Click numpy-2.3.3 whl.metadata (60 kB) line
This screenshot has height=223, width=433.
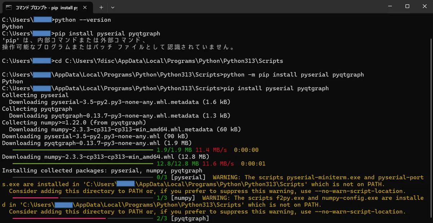click(125, 129)
